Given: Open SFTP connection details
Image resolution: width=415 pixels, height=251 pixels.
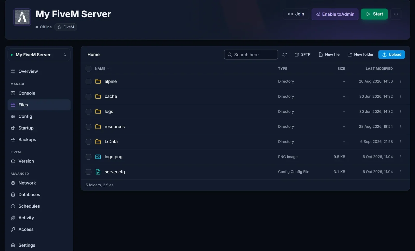Looking at the screenshot, I should (x=302, y=55).
